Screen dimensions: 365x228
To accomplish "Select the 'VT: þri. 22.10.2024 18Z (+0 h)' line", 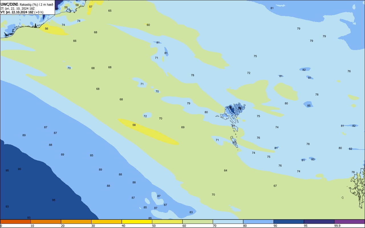I will pyautogui.click(x=22, y=12).
